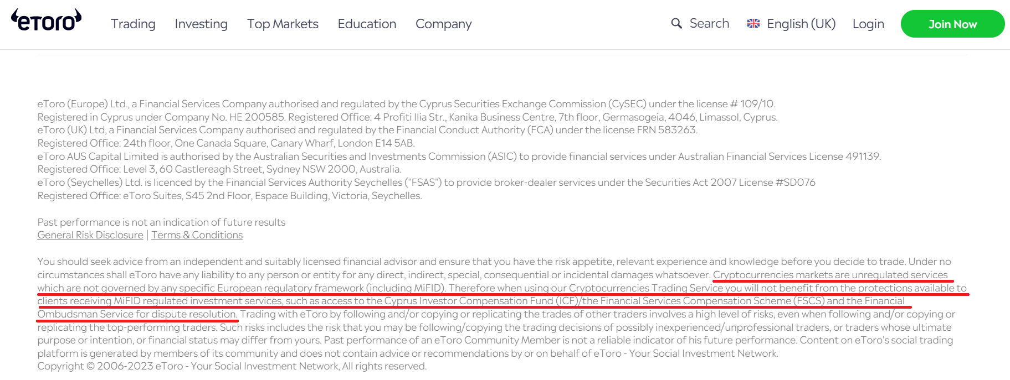Click the Copyright 2006-2023 eToro line
Image resolution: width=1010 pixels, height=380 pixels.
(232, 366)
